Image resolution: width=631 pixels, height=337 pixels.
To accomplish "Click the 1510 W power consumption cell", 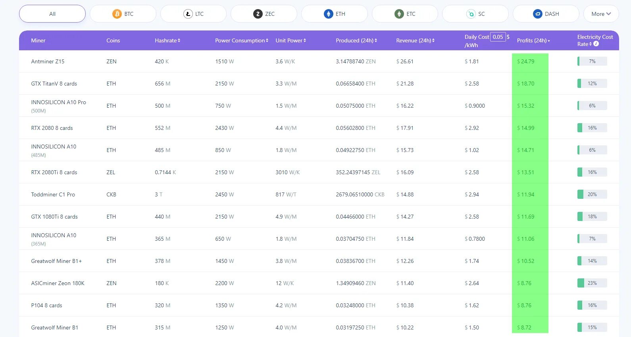I will [x=225, y=61].
